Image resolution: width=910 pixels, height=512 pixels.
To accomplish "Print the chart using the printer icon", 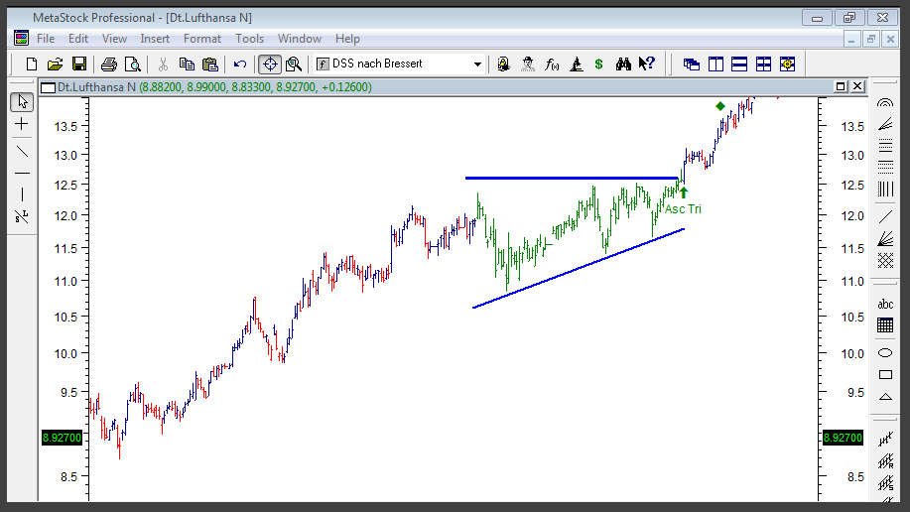I will click(108, 64).
